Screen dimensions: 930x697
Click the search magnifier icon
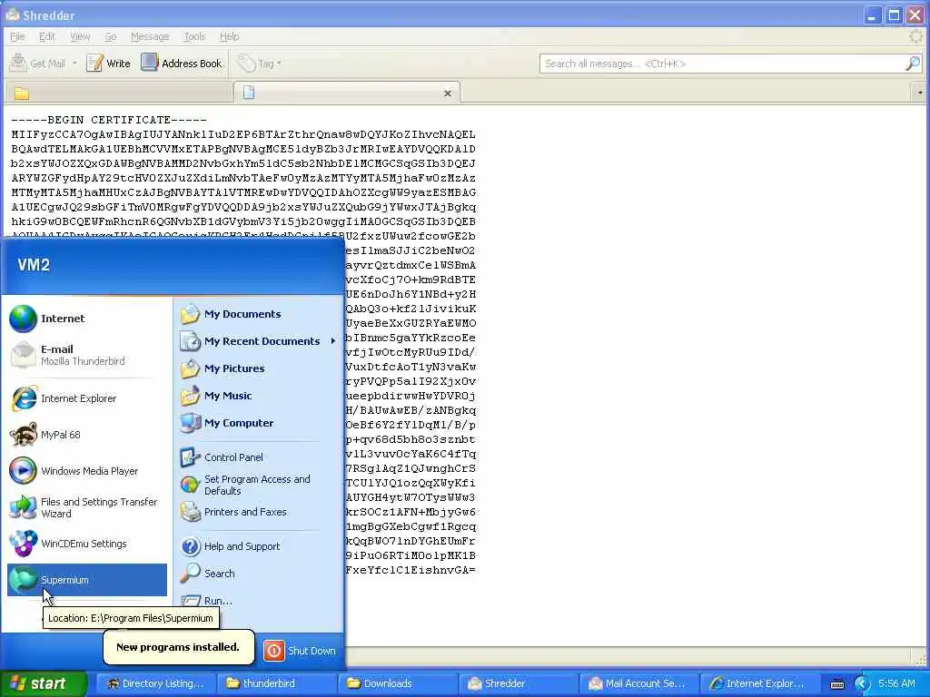(x=913, y=63)
